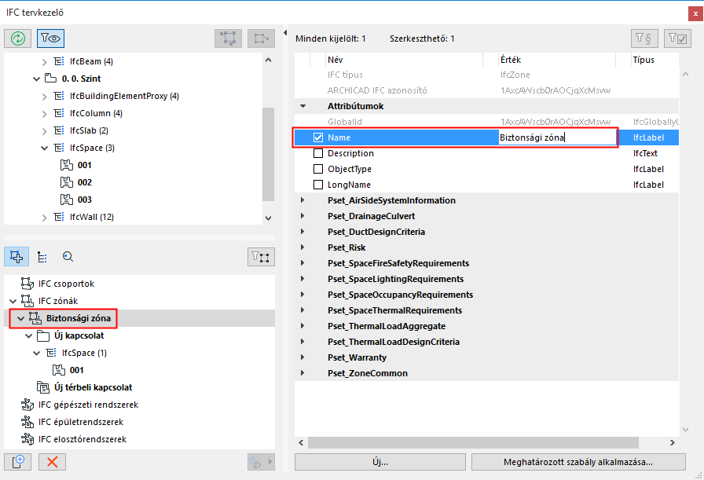Click the grouped view icon above IFC csoportok
The width and height of the screenshot is (704, 480).
[16, 256]
